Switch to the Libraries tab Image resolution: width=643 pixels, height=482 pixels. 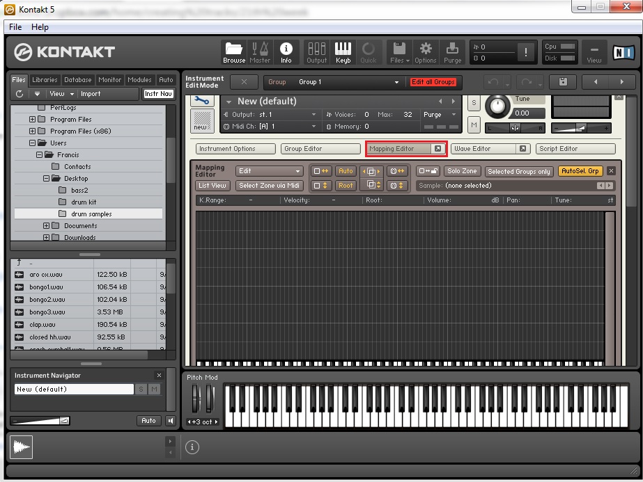(45, 79)
